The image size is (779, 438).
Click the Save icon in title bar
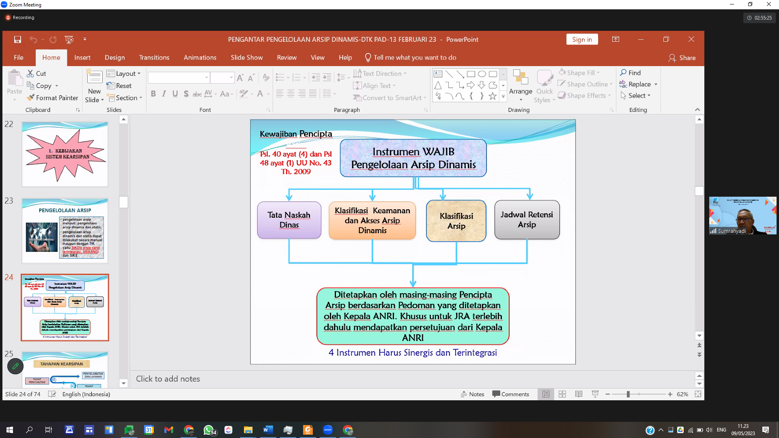click(x=17, y=39)
